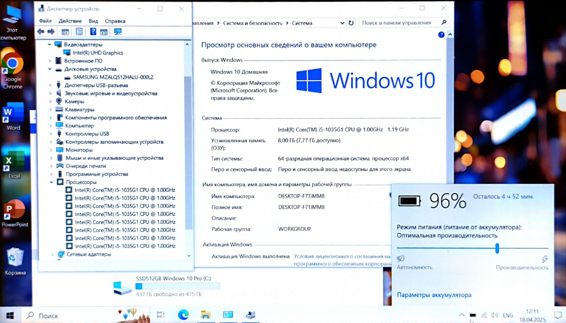Click the taskbar Поиск search box
566x323 pixels.
[85, 315]
